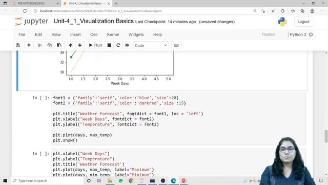Open the View menu
This screenshot has width=328, height=185.
(56, 34)
